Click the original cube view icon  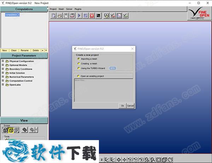(164, 160)
